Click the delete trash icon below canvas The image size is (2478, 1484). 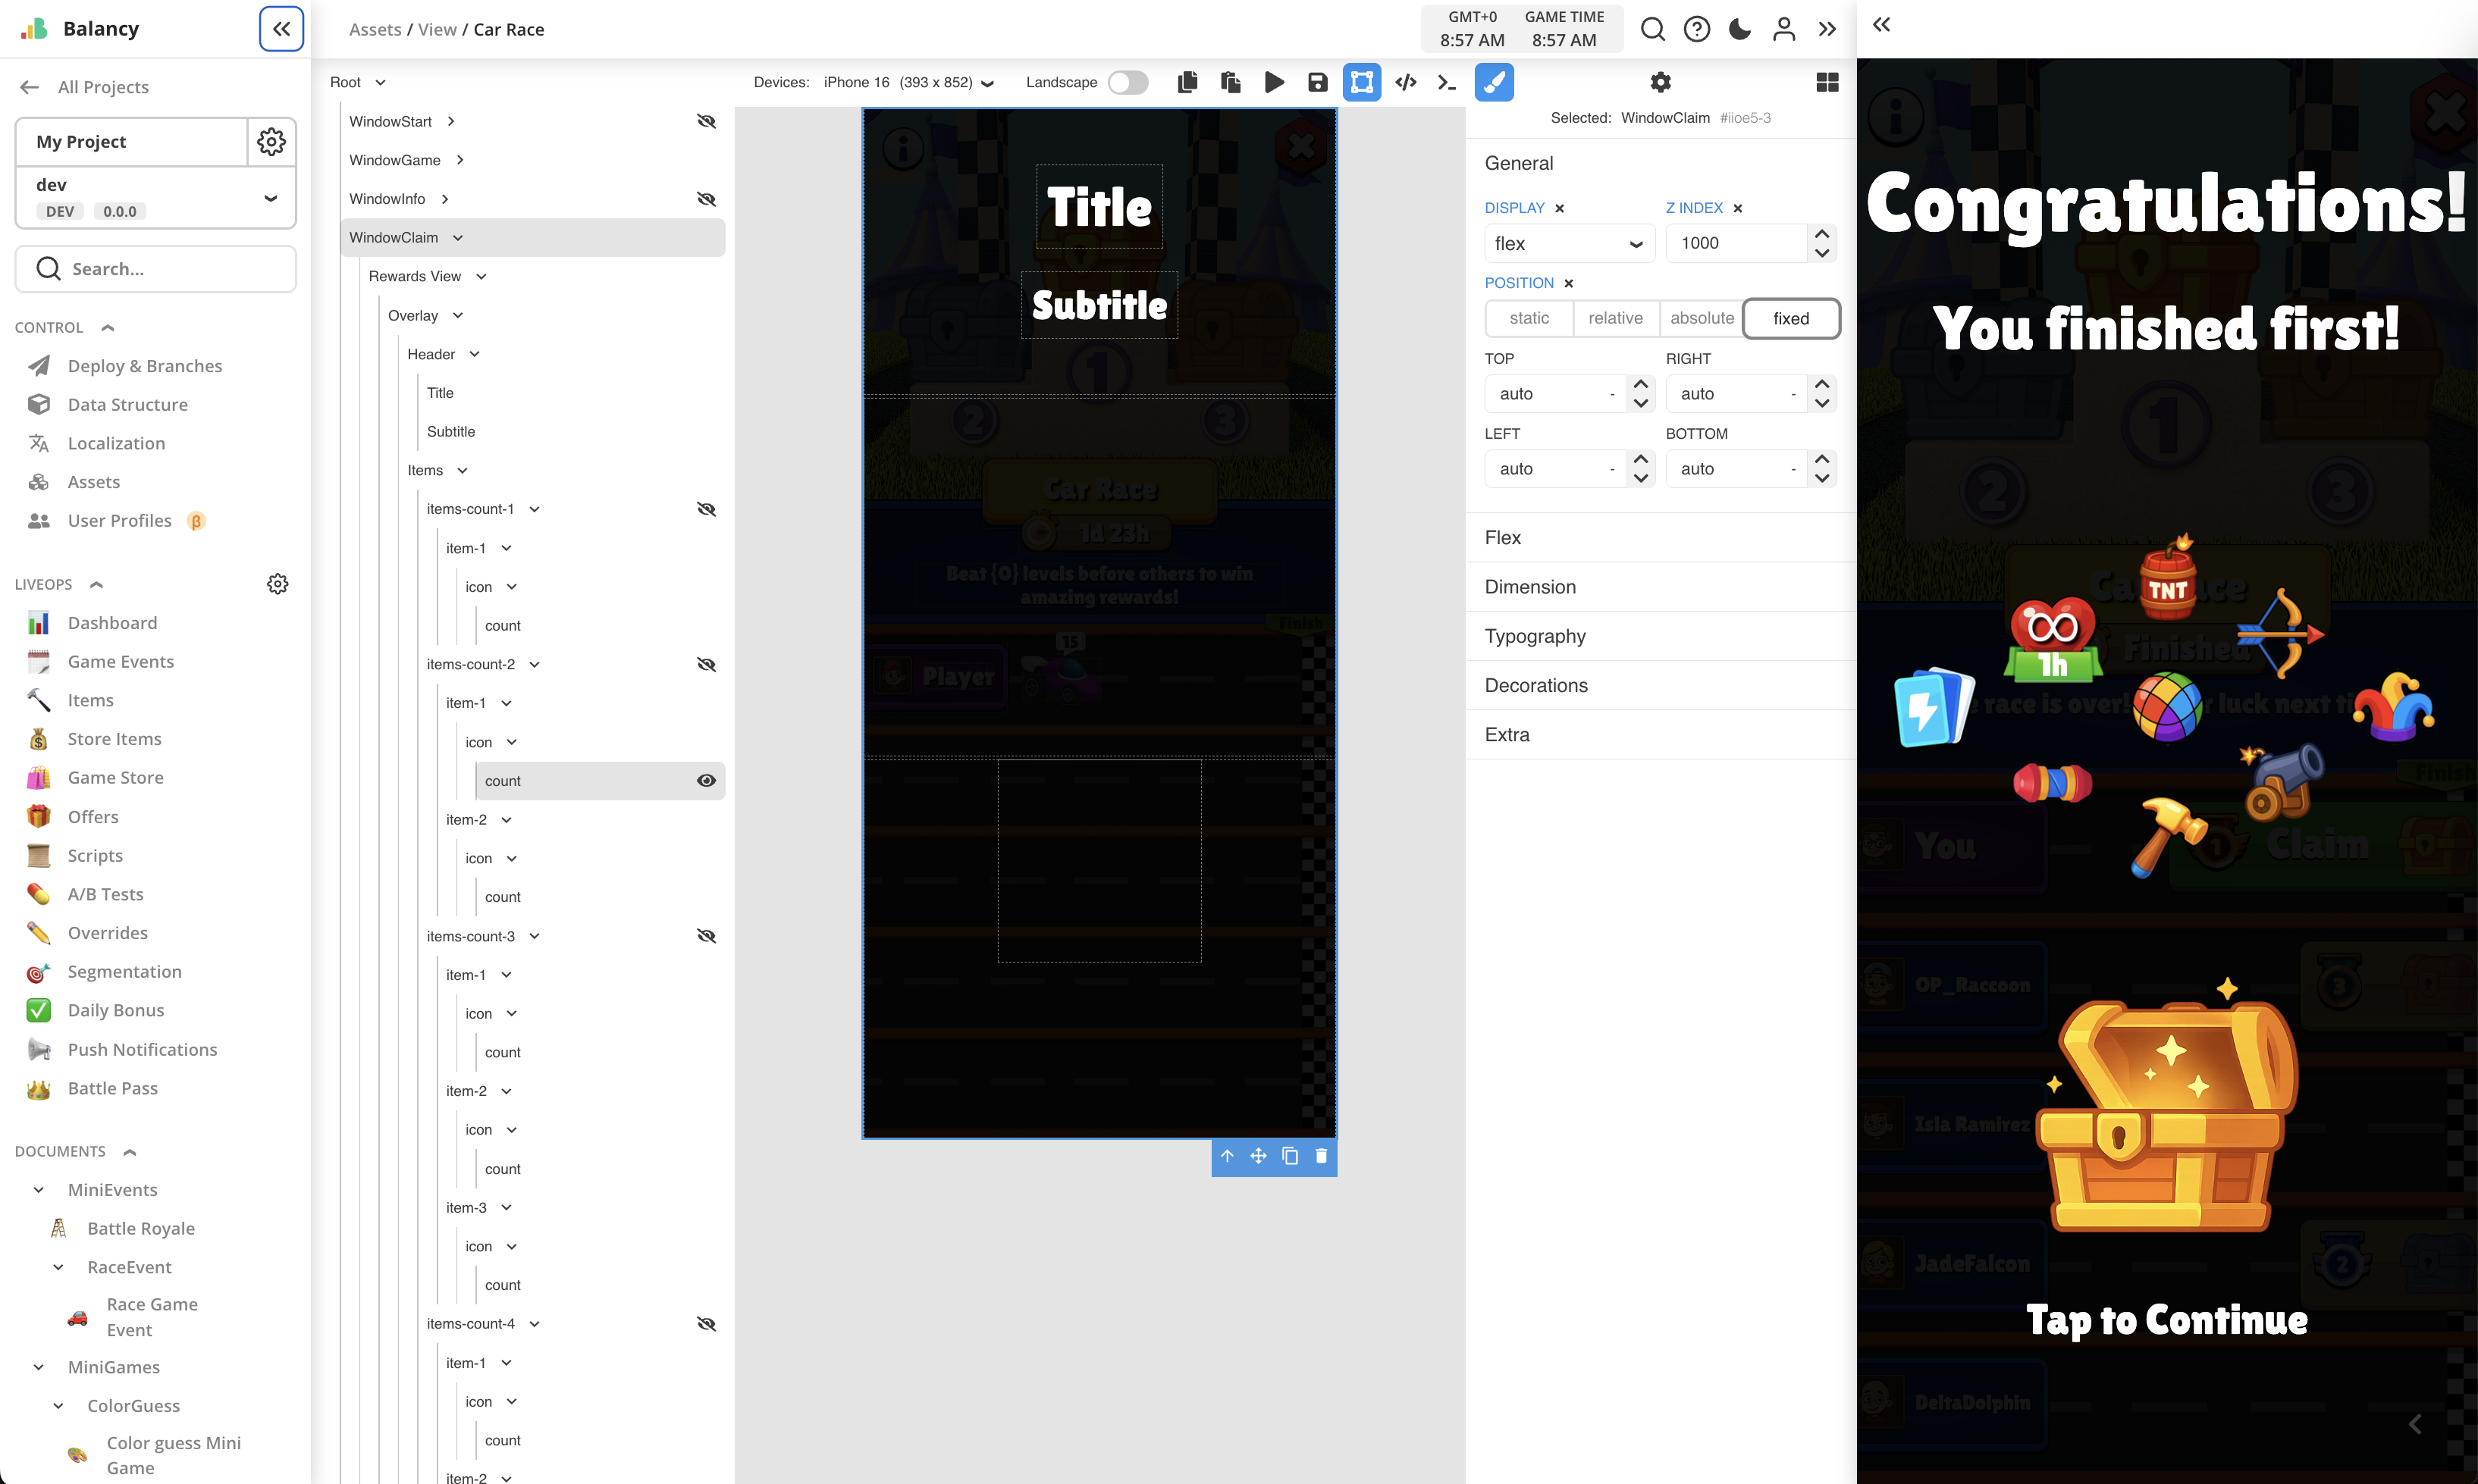(x=1321, y=1156)
